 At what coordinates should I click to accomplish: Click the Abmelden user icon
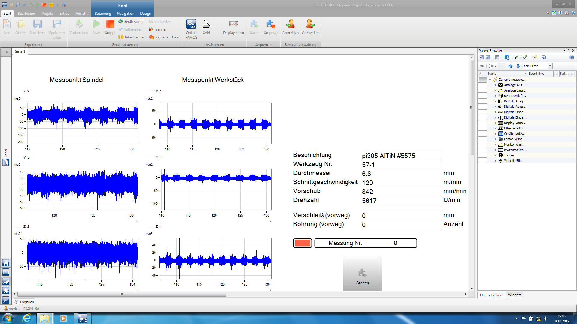pos(310,24)
